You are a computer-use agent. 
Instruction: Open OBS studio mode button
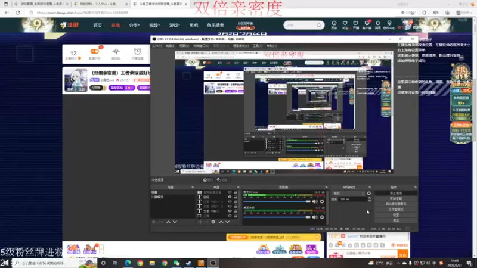tap(396, 210)
